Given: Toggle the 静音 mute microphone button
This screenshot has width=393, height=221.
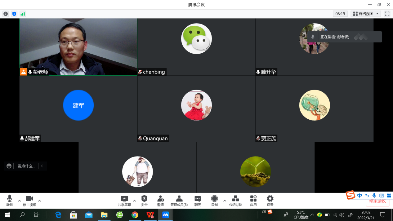Looking at the screenshot, I should point(10,201).
